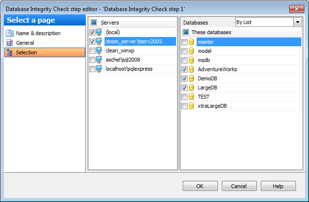Click the Name & description page icon
309x202 pixels.
[10, 33]
